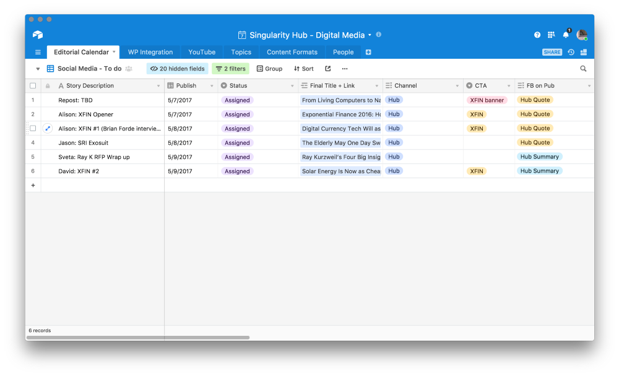Click 'Alison: XFIN Opener' cell
This screenshot has height=376, width=619.
[x=103, y=114]
